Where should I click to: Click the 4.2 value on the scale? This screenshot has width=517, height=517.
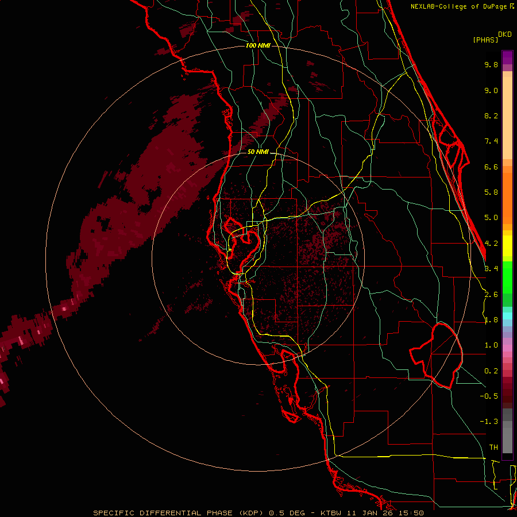491,244
